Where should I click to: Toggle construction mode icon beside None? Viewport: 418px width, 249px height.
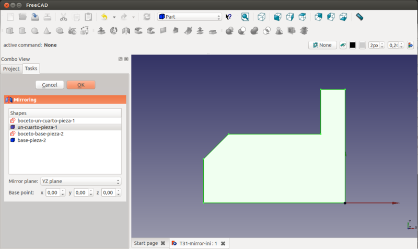click(x=343, y=45)
